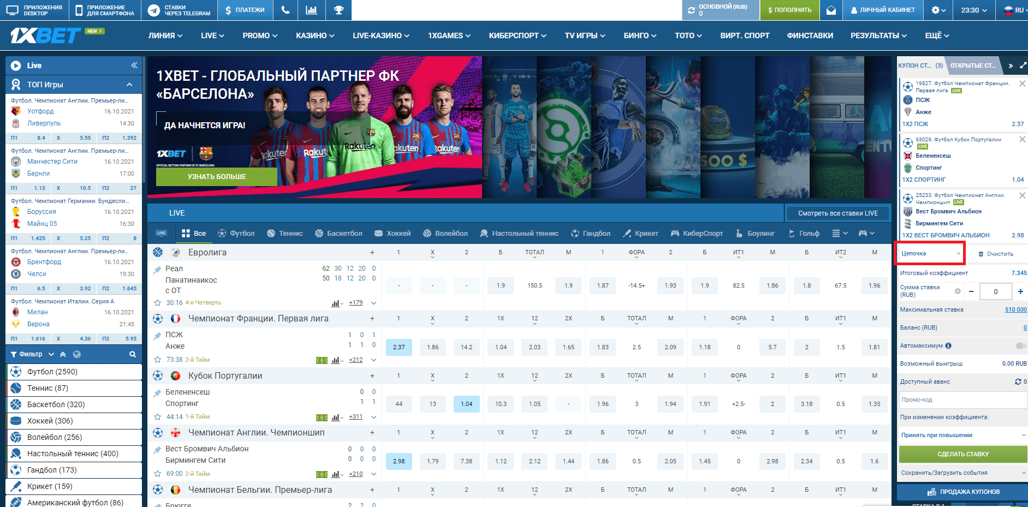The image size is (1028, 507).
Task: Expand the bet slip to full screen
Action: pos(1023,65)
